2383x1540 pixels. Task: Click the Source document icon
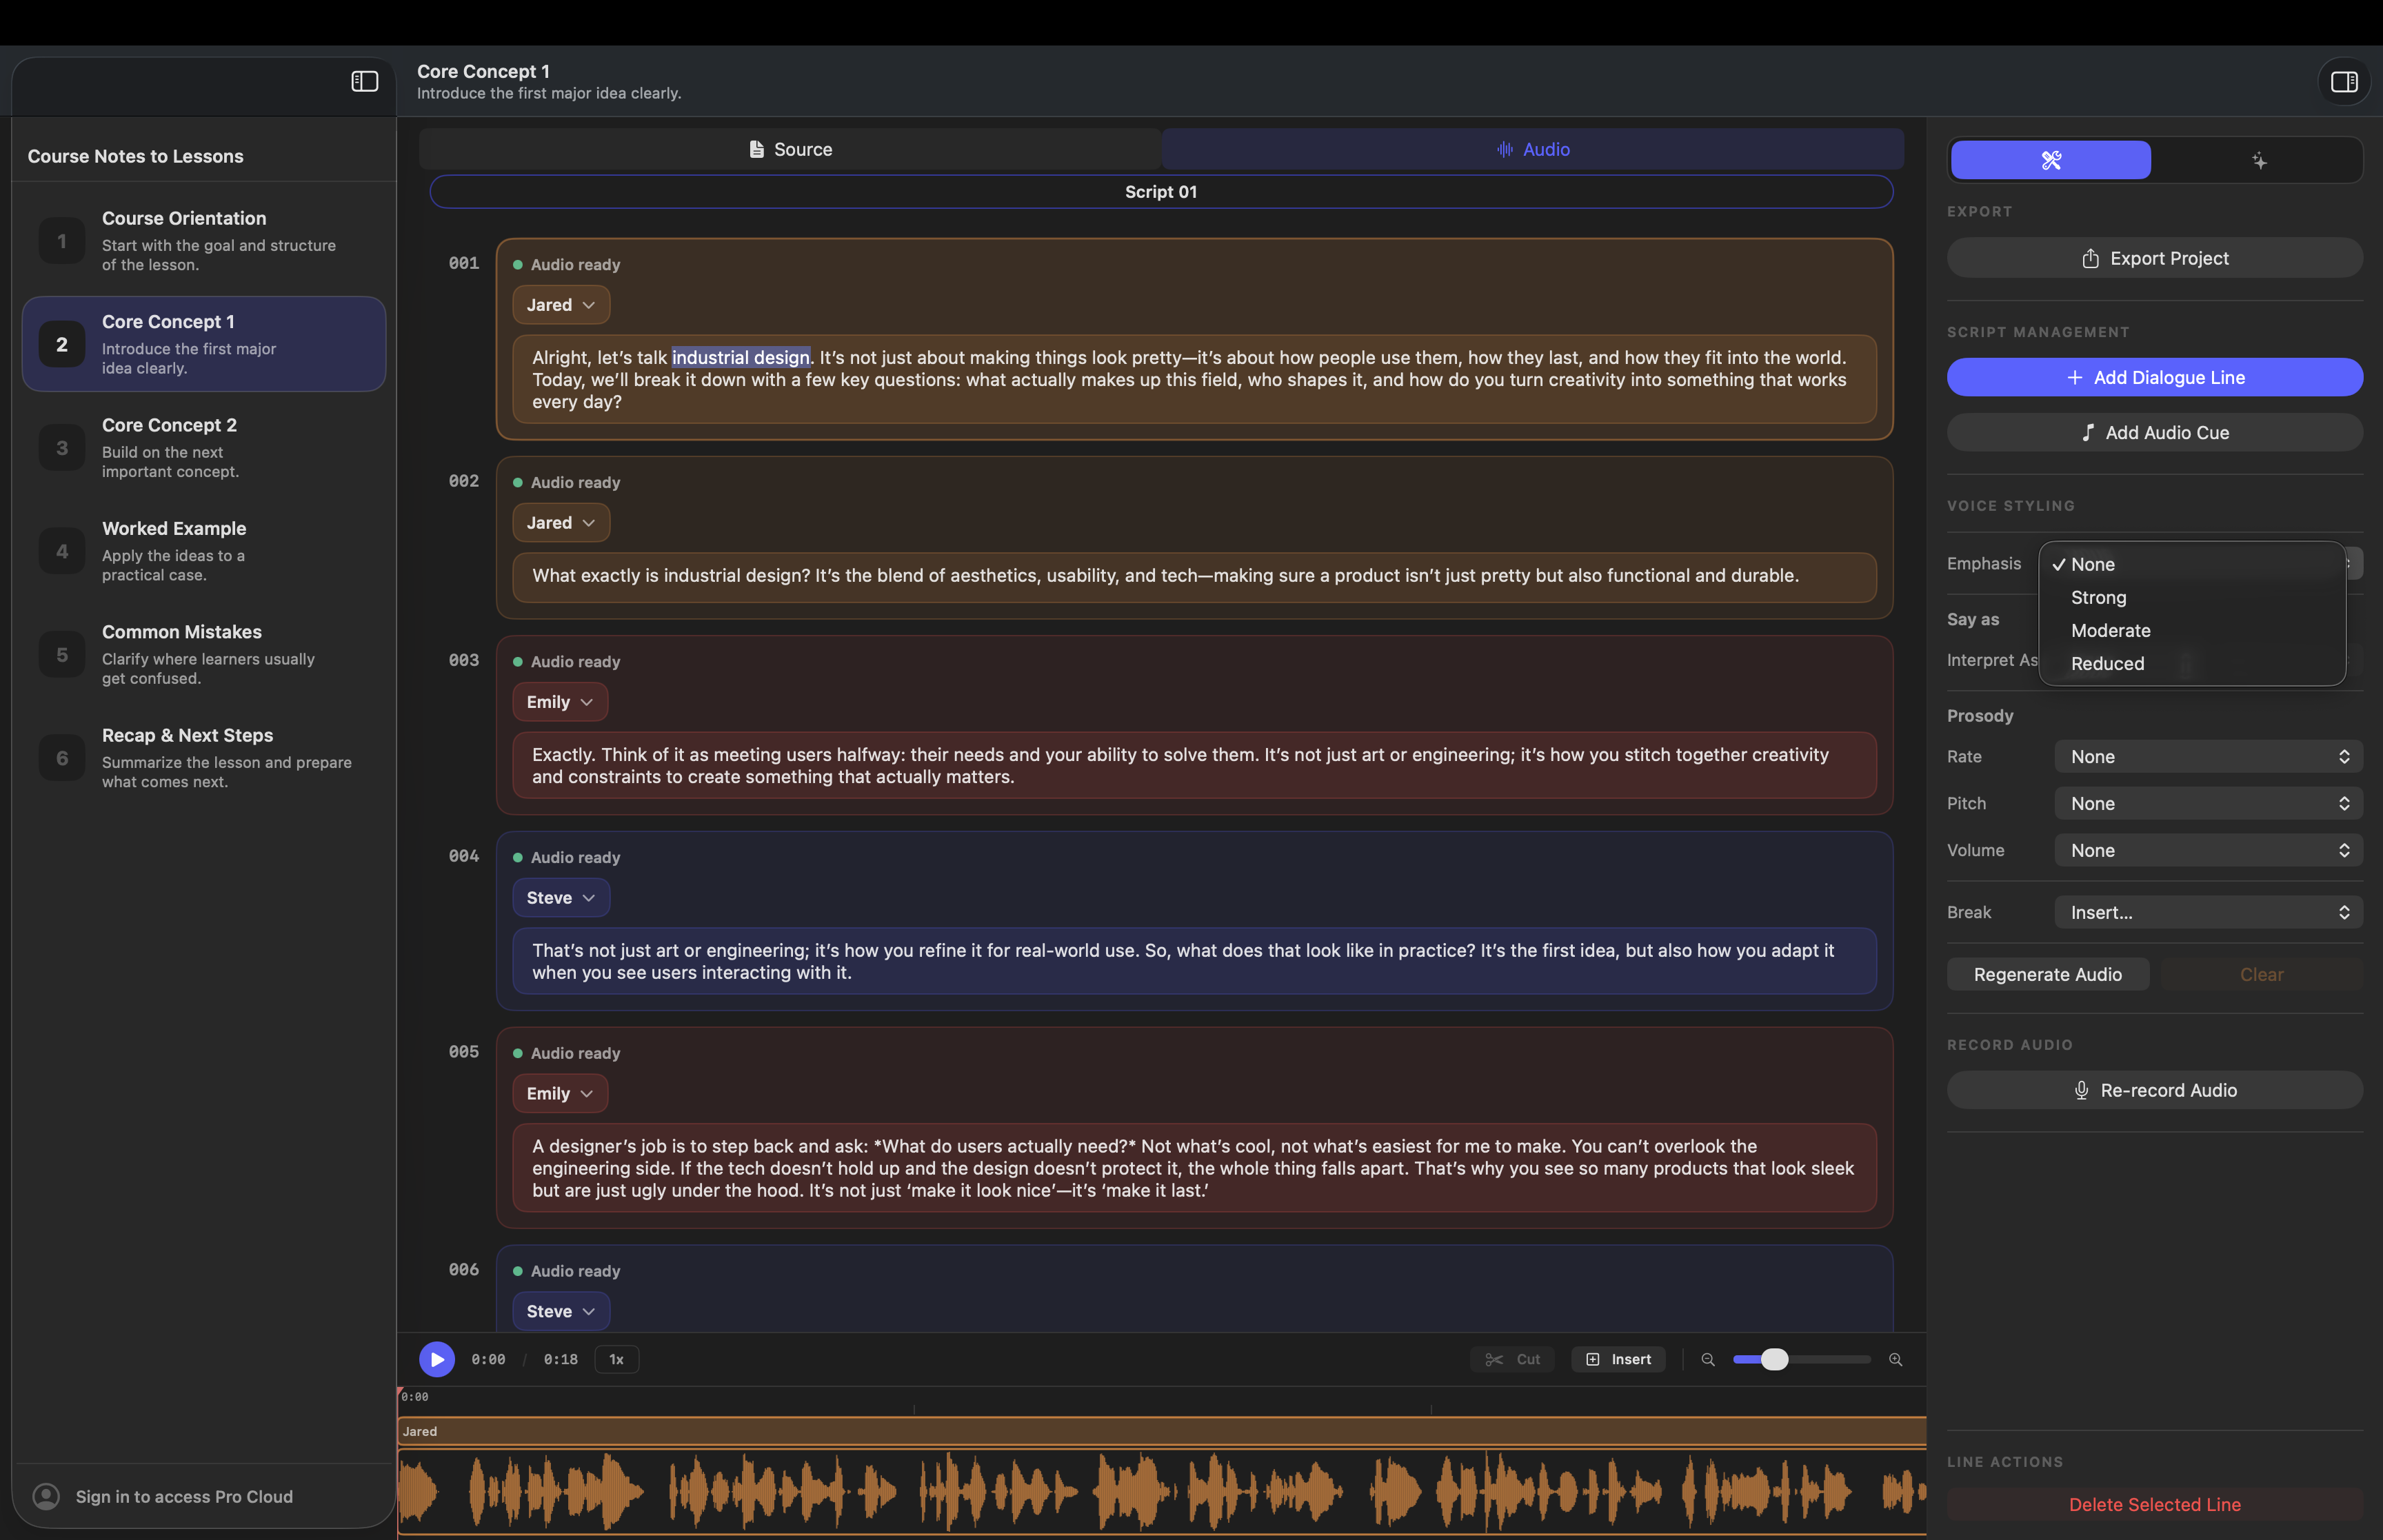[757, 149]
